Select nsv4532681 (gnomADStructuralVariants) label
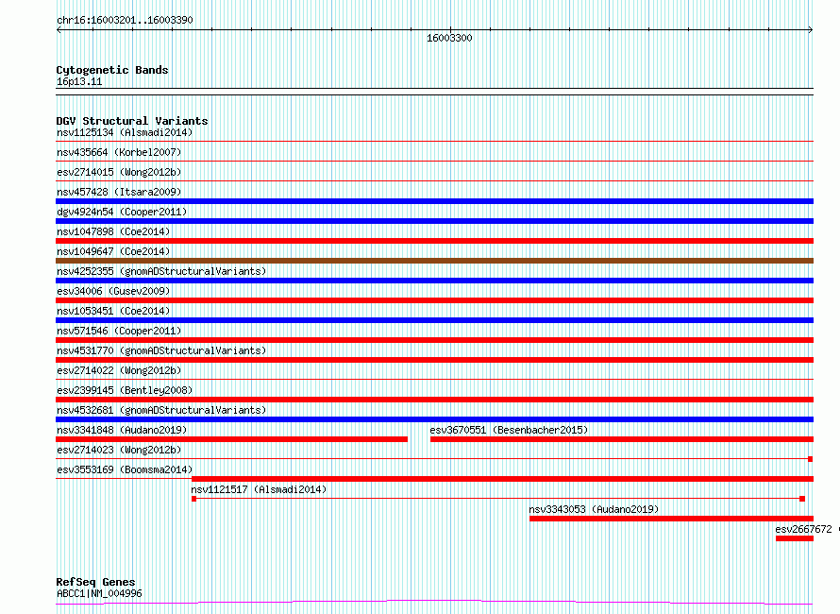The width and height of the screenshot is (840, 614). coord(161,410)
